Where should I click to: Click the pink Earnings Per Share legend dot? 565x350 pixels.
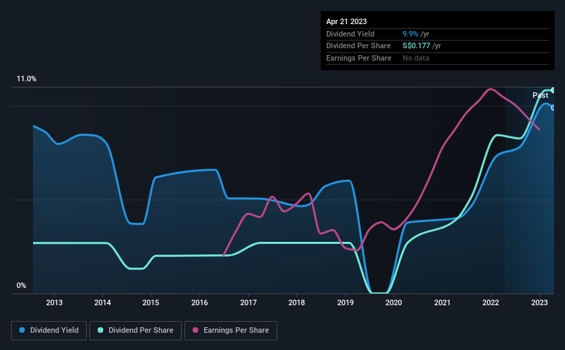pyautogui.click(x=195, y=330)
